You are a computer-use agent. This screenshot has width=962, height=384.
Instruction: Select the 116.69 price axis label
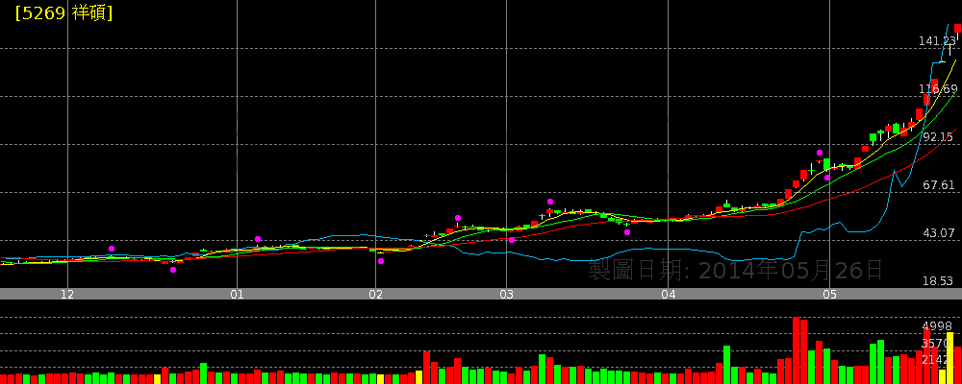tap(937, 89)
